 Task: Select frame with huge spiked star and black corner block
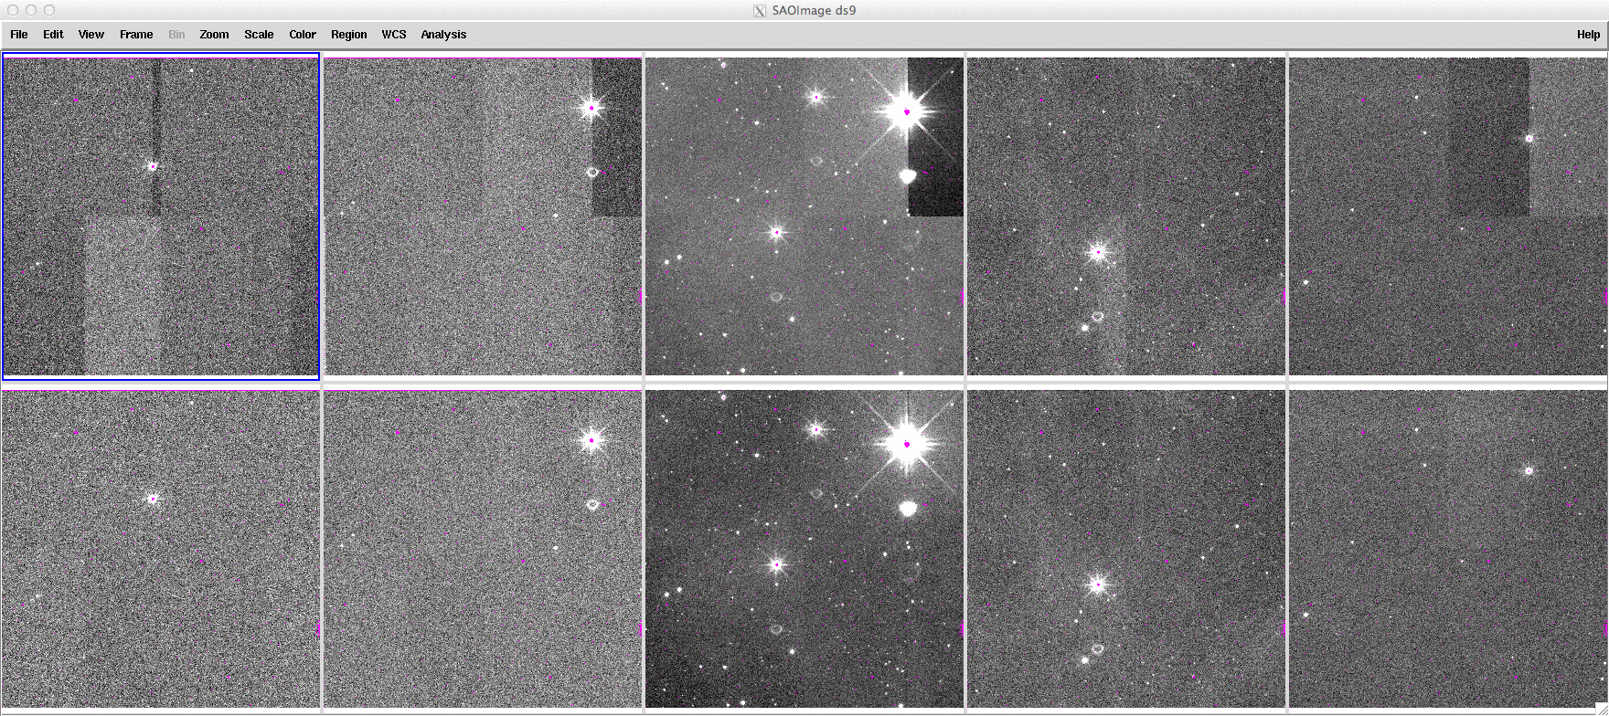(x=804, y=216)
